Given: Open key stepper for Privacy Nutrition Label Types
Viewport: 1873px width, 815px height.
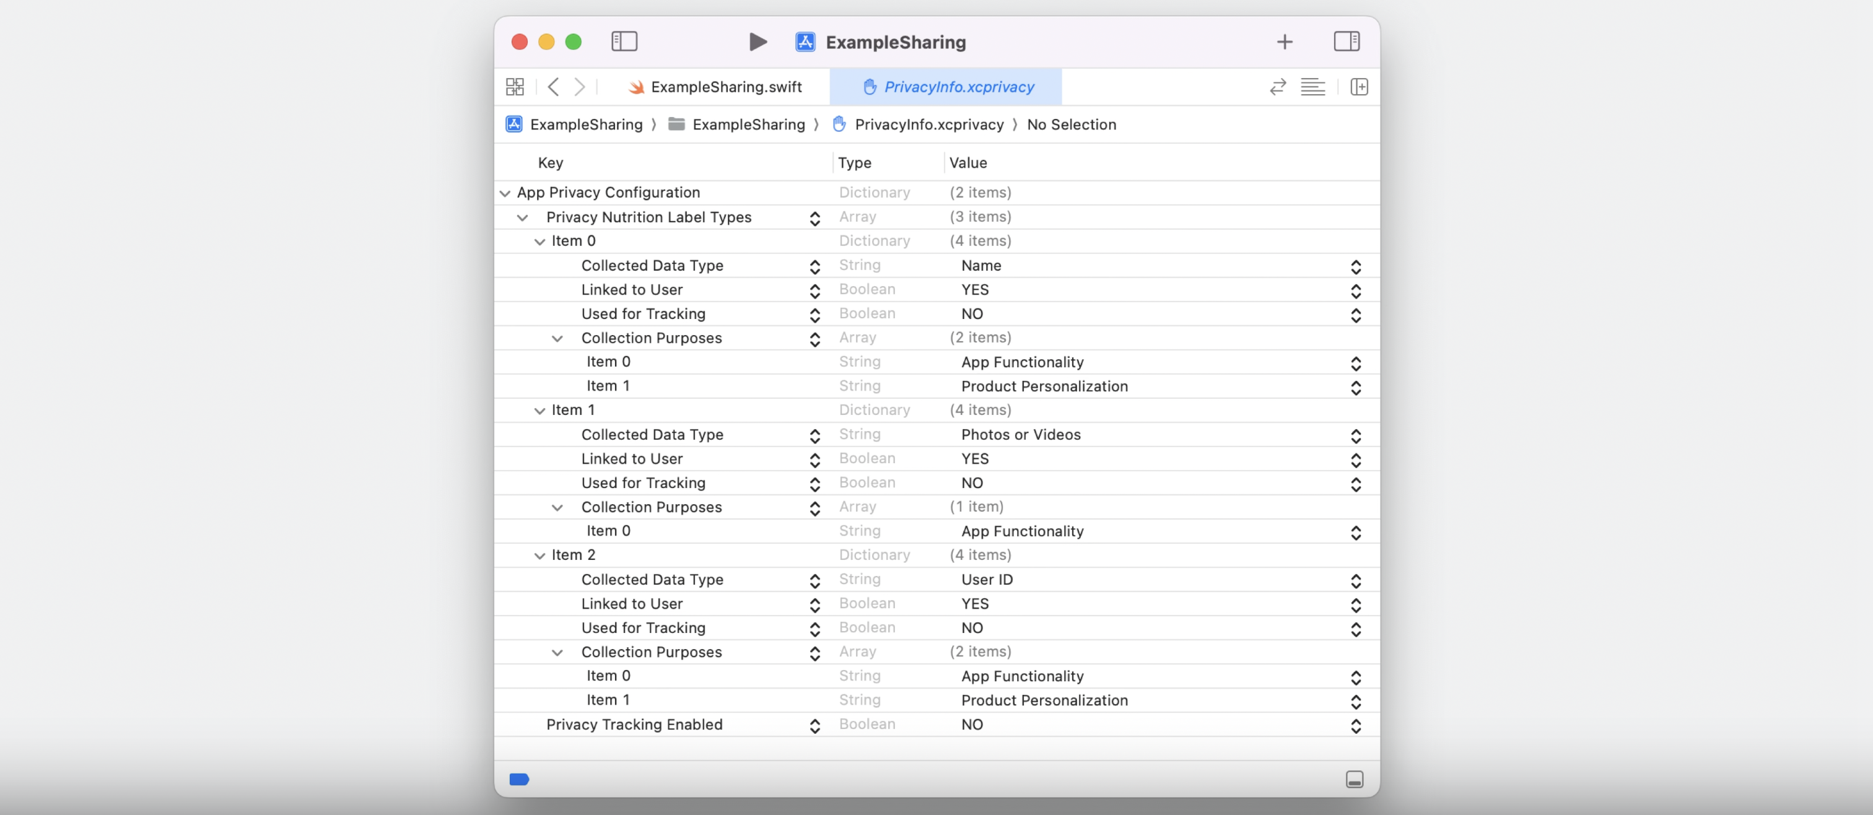Looking at the screenshot, I should click(x=814, y=217).
